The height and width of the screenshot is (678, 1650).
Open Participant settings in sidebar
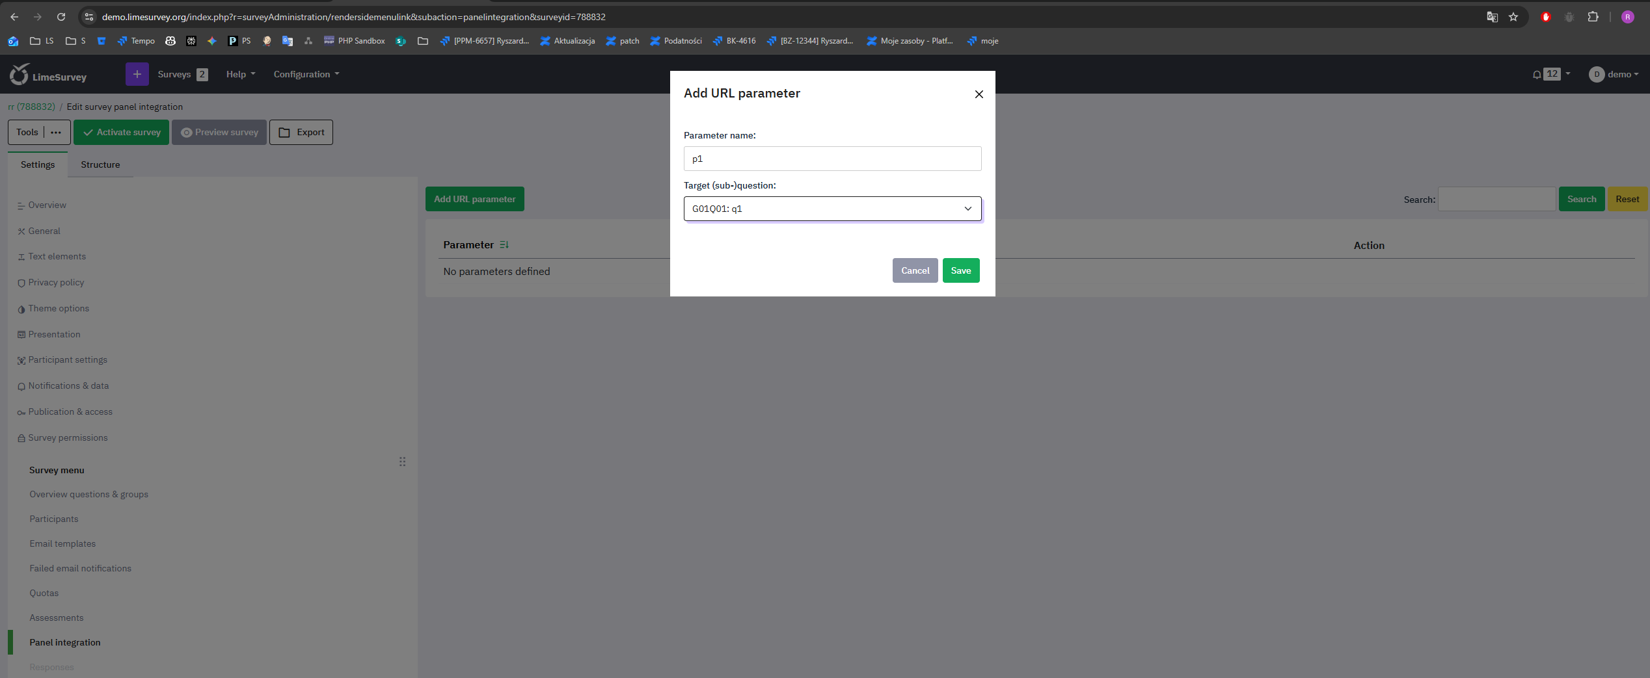coord(68,359)
